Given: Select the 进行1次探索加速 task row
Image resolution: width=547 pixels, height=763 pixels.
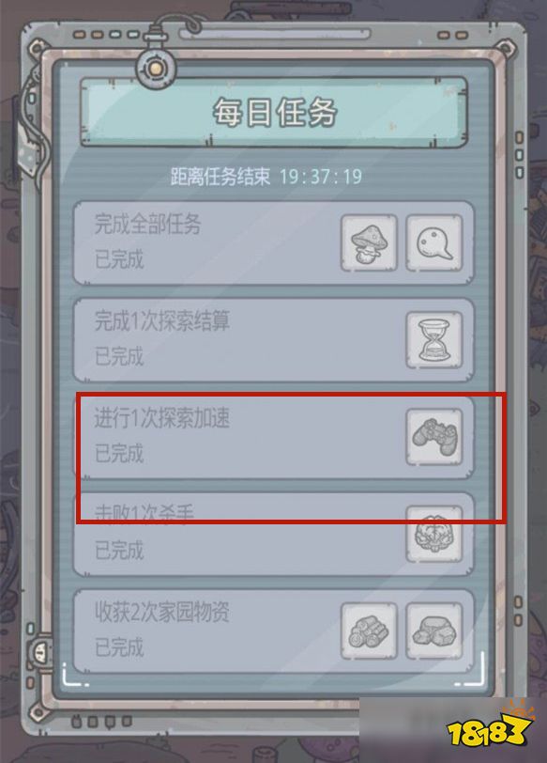Looking at the screenshot, I should click(274, 437).
